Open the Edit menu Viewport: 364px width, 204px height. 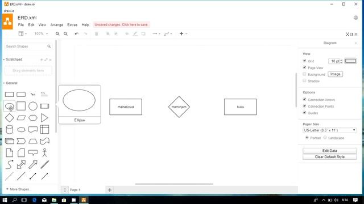[31, 25]
